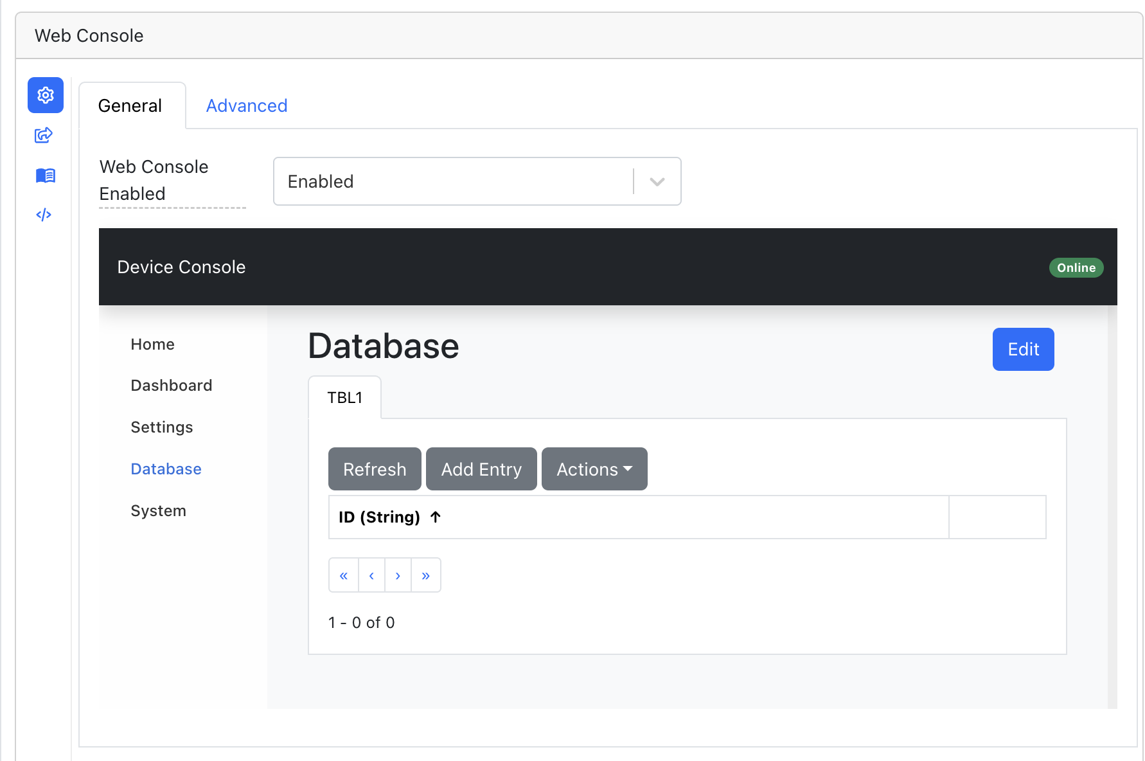Open Home in Device Console menu
This screenshot has width=1145, height=761.
click(x=152, y=345)
